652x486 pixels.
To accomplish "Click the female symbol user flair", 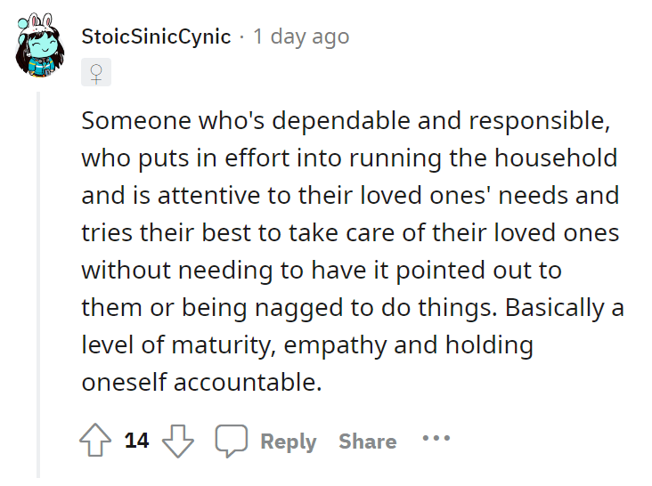I will (96, 72).
